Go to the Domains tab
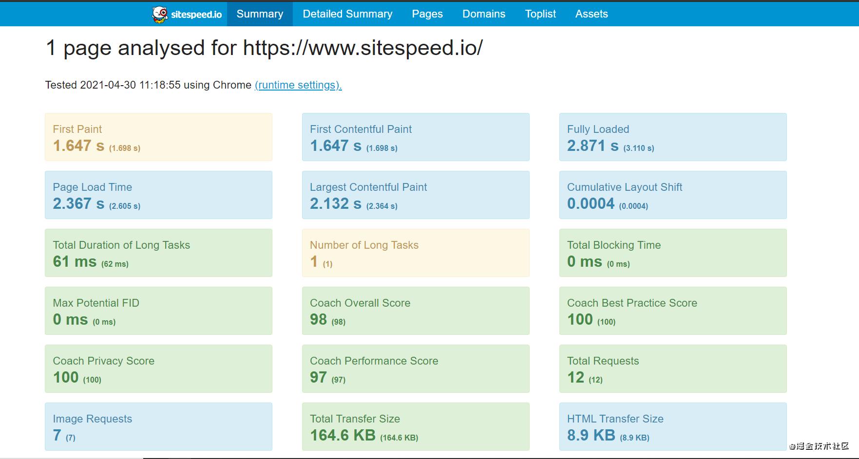 click(x=484, y=14)
